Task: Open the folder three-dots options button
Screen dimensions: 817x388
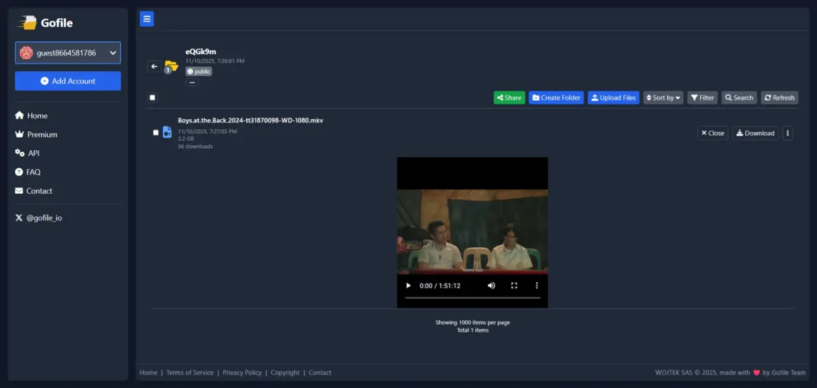Action: click(192, 82)
